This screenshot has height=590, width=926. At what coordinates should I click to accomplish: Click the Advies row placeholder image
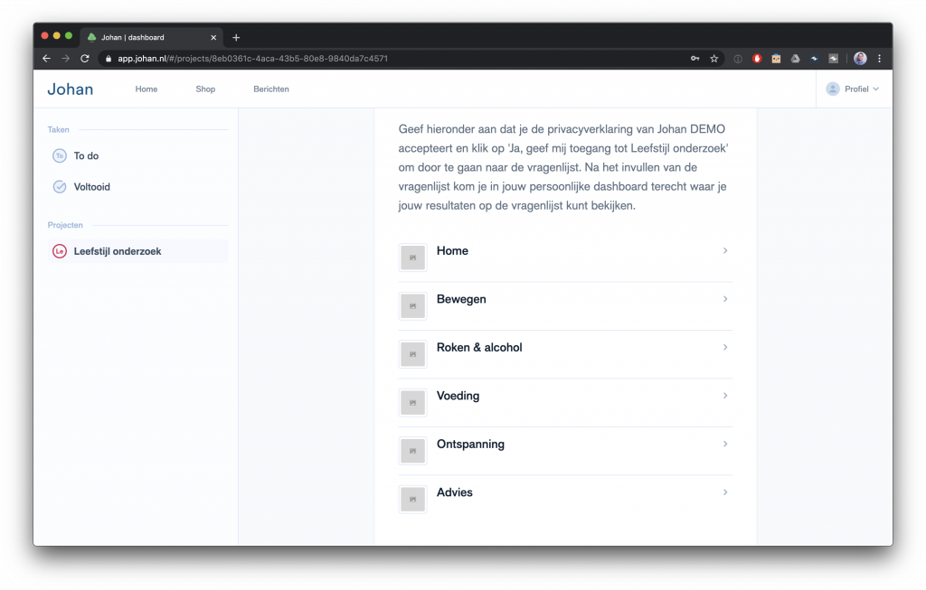412,500
